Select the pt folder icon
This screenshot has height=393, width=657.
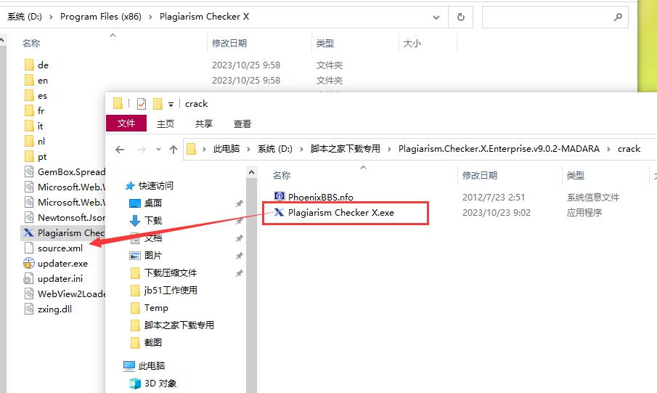point(29,156)
